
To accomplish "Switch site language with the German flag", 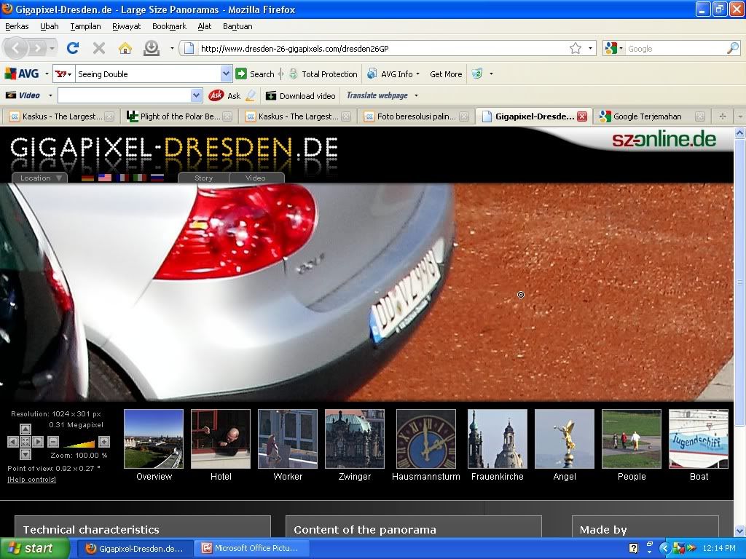I will pos(88,178).
